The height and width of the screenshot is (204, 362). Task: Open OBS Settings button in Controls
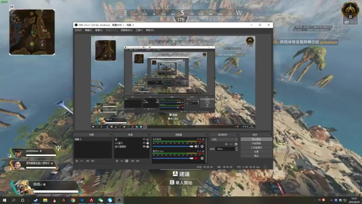(256, 152)
